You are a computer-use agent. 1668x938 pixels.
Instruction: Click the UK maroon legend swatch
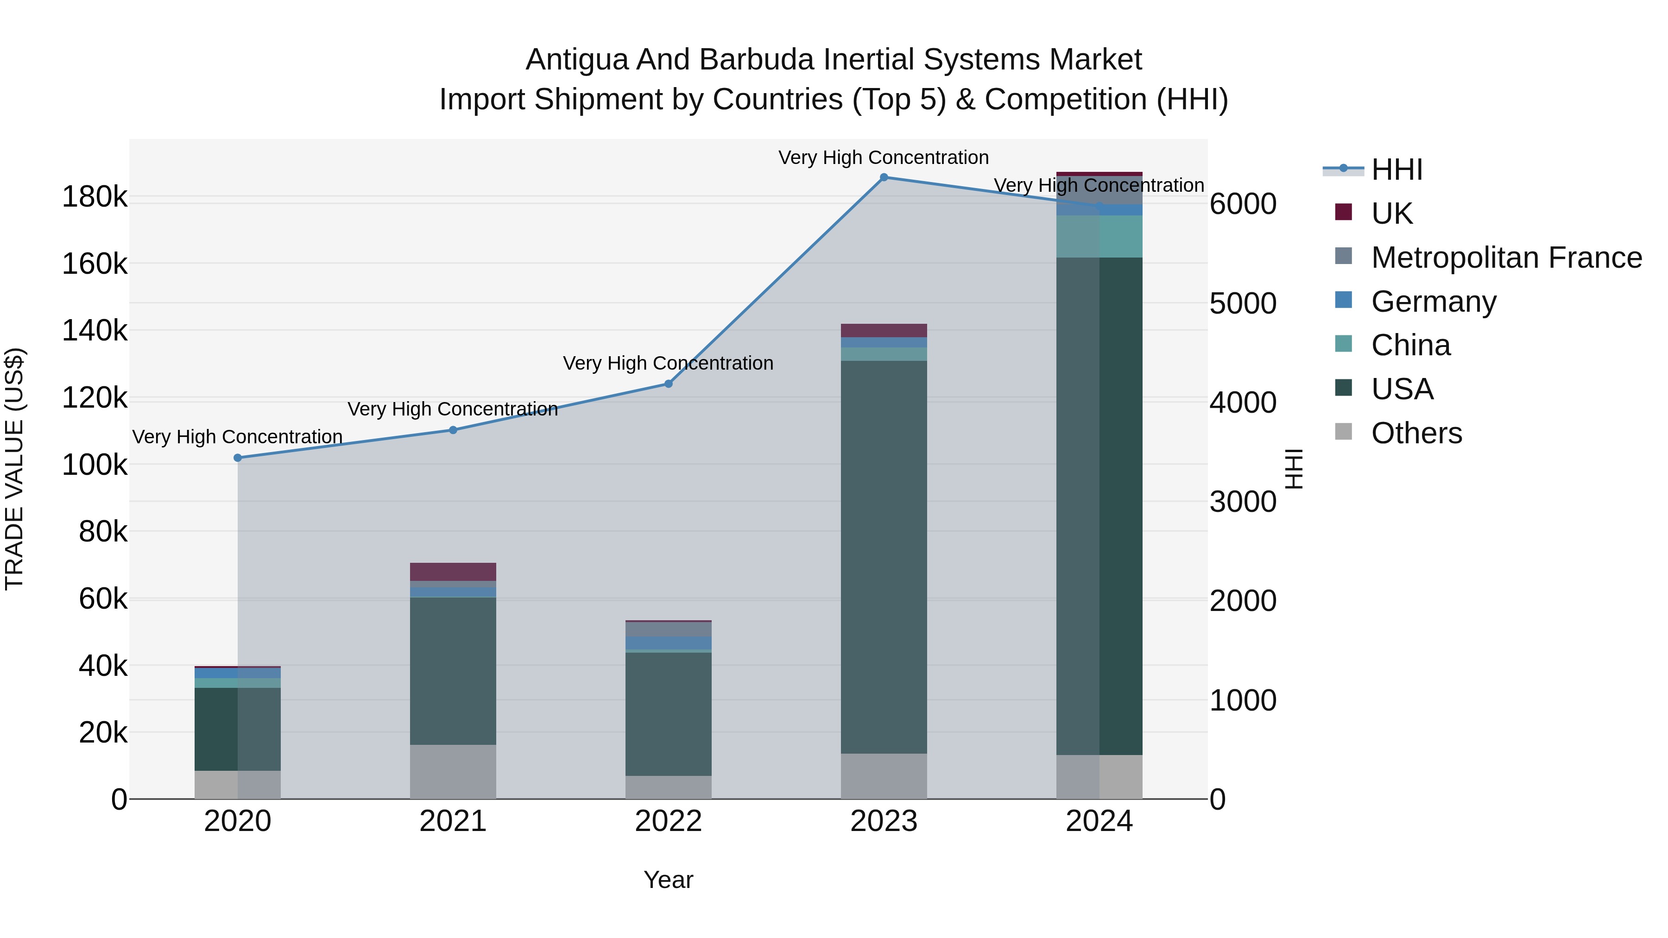point(1344,212)
